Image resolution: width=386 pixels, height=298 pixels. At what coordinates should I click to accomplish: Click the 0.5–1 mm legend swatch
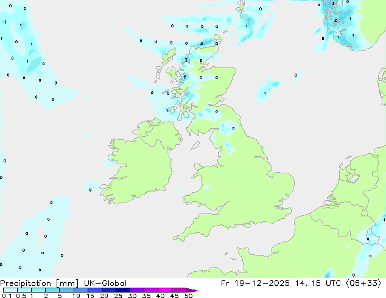click(24, 290)
